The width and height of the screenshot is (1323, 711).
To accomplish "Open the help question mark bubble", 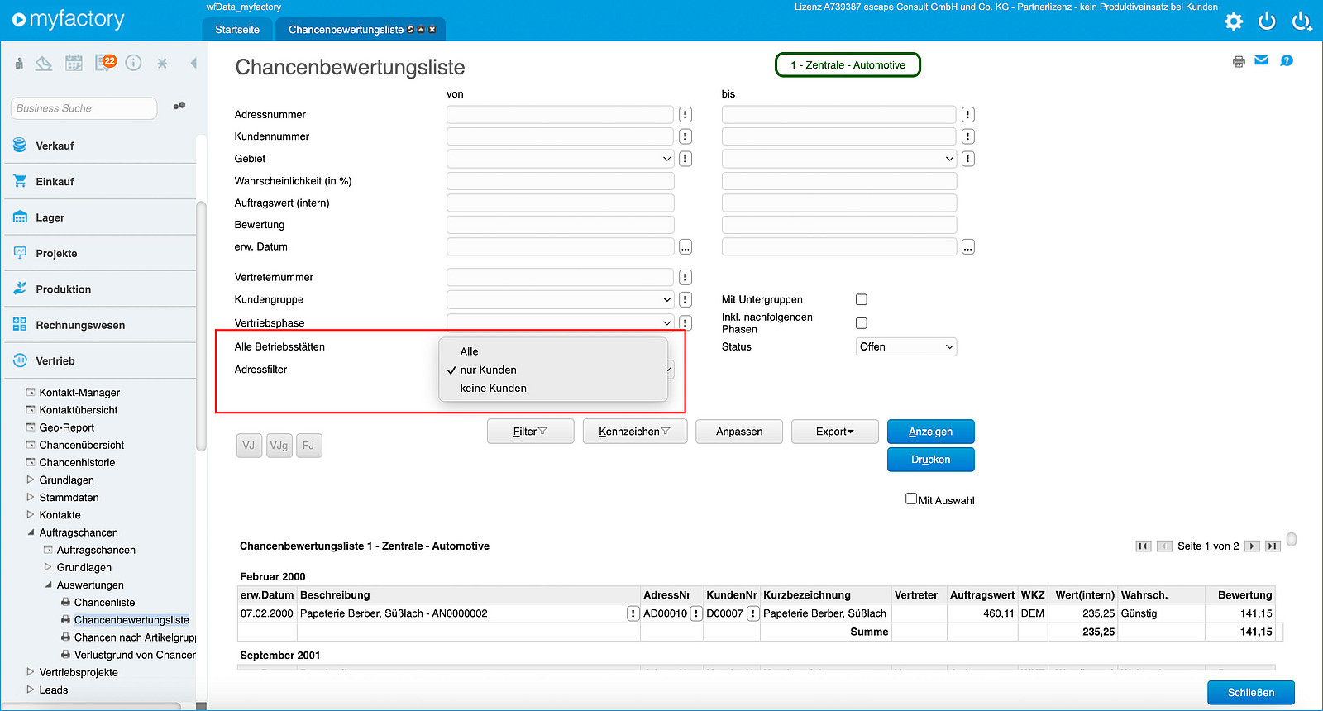I will click(x=1287, y=60).
